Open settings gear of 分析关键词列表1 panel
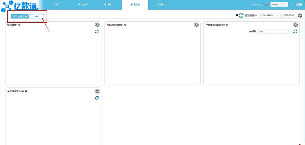 197,25
